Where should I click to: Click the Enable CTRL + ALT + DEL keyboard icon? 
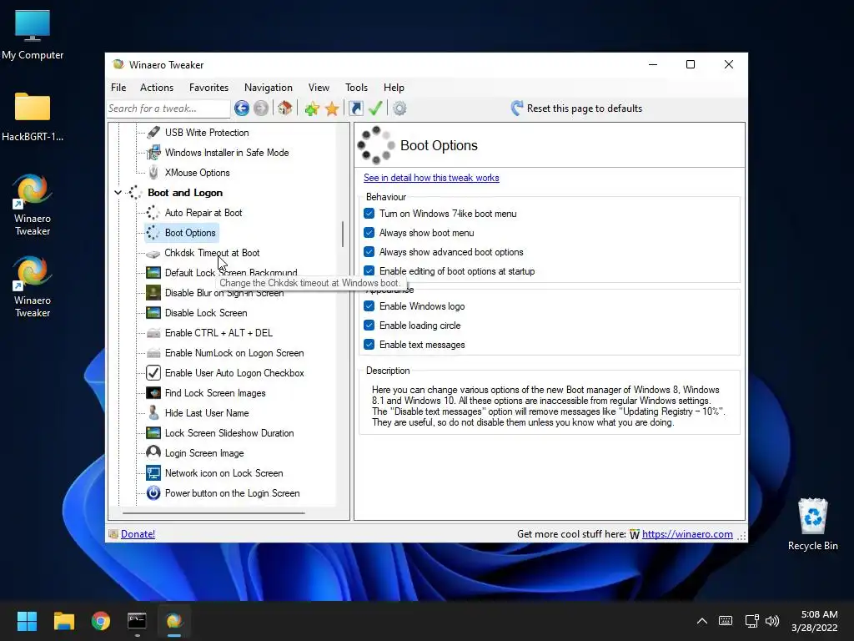[153, 333]
